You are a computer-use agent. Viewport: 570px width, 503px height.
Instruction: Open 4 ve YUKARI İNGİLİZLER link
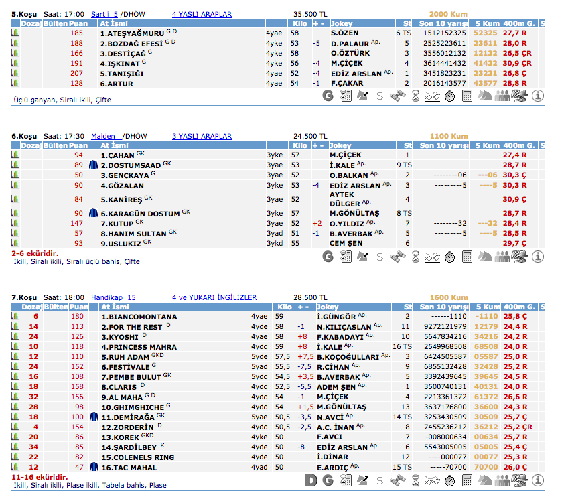pos(214,297)
